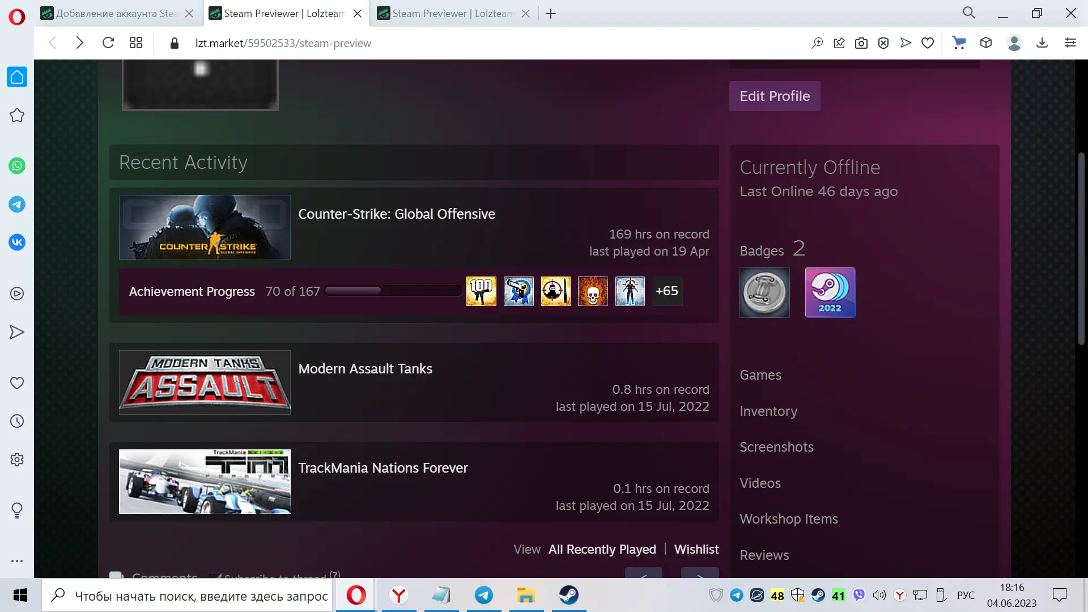
Task: Open Opera home workspace icon in sidebar
Action: click(17, 77)
